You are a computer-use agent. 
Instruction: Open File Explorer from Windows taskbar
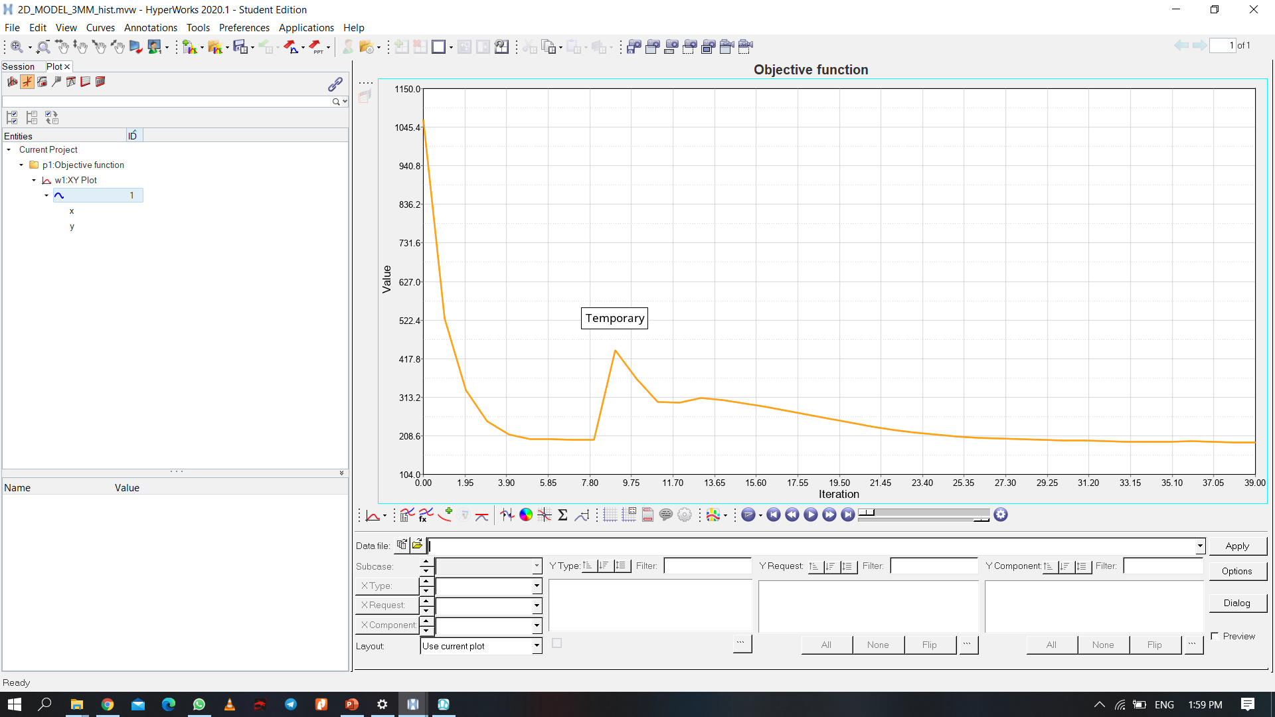tap(77, 704)
